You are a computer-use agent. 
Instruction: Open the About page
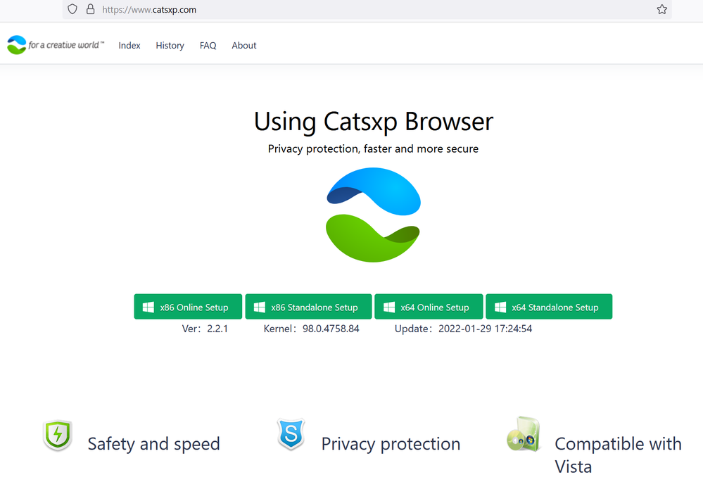244,46
